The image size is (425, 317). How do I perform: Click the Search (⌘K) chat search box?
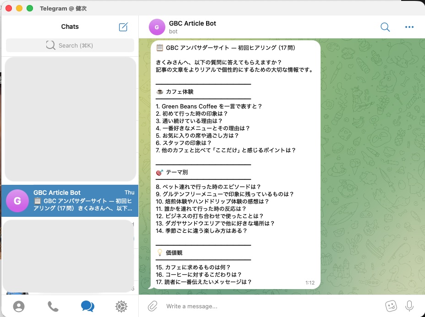[70, 45]
